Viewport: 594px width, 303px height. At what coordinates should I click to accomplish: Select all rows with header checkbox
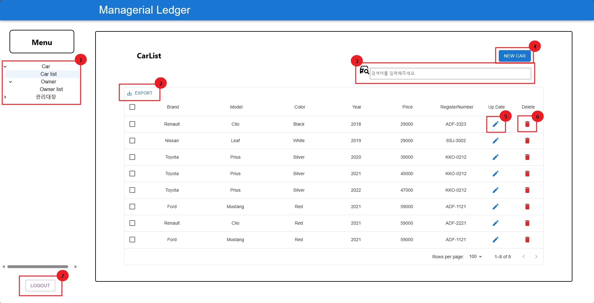tap(132, 107)
